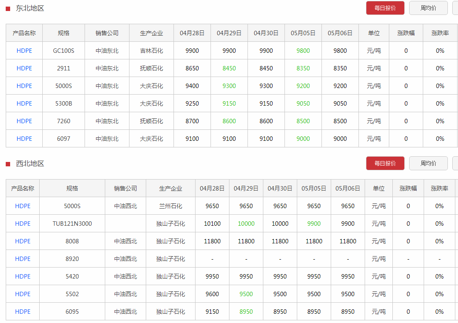
Task: Click green price 10000 for TUB121N3000
Action: pyautogui.click(x=246, y=224)
